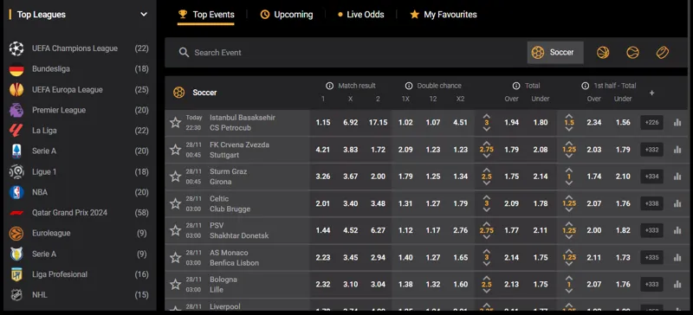The height and width of the screenshot is (315, 693).
Task: Star the Sturm Graz vs Girona match
Action: pos(176,177)
